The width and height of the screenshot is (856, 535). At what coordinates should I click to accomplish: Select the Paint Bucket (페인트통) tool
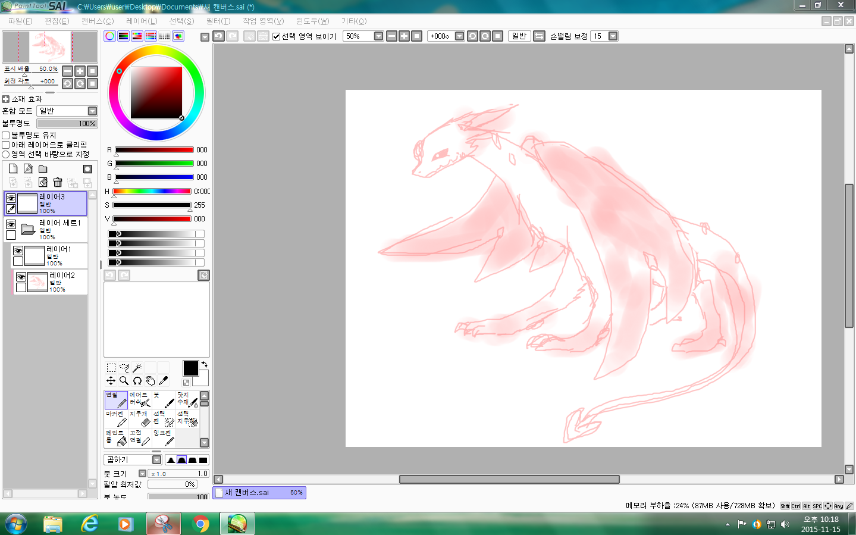point(116,437)
